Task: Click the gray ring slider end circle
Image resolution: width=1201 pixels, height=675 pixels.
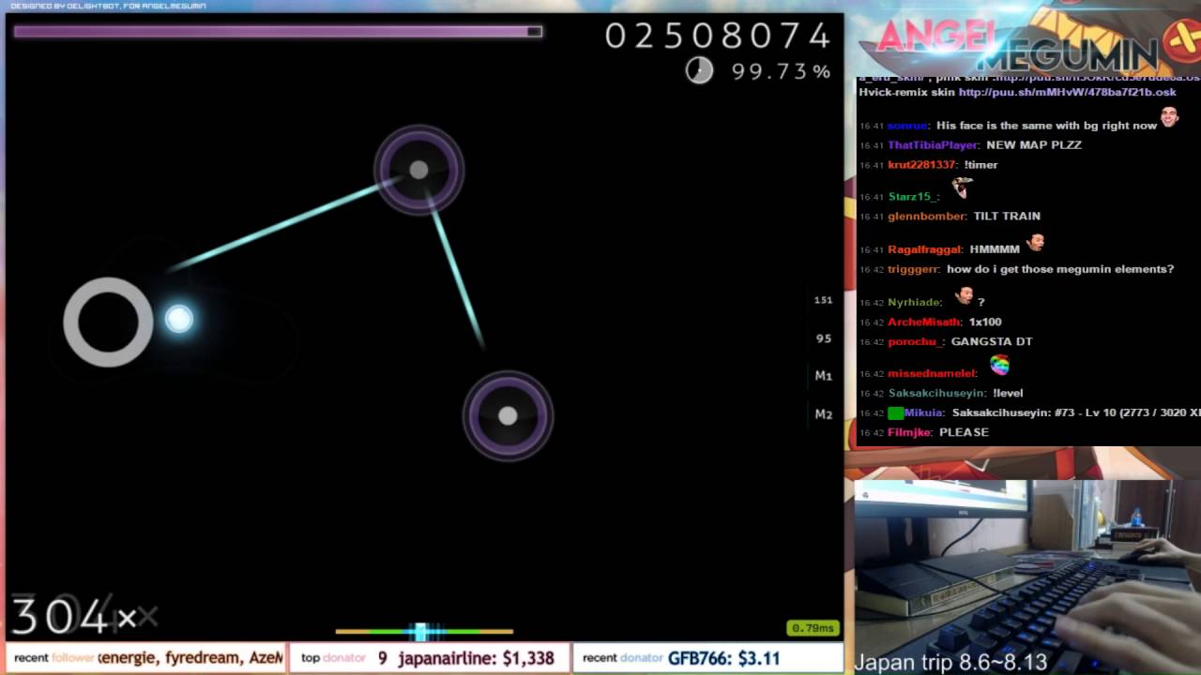Action: point(108,322)
